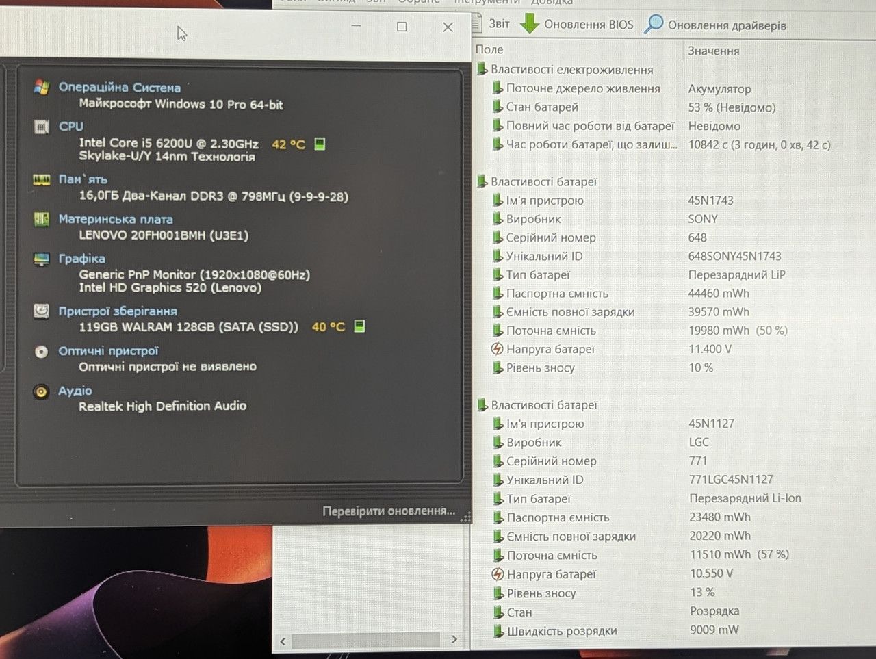Click the Значення column header
876x659 pixels.
713,51
